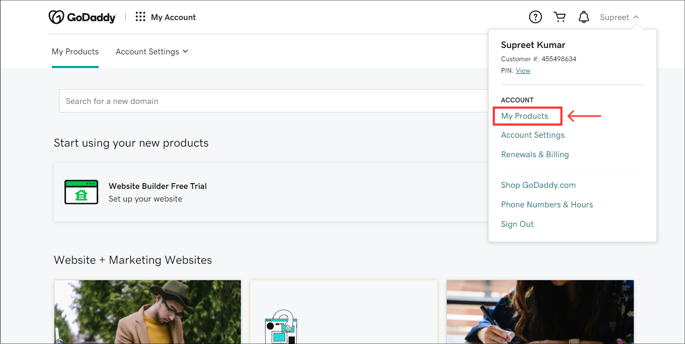Go to Shop GoDaddy.com

(x=538, y=185)
